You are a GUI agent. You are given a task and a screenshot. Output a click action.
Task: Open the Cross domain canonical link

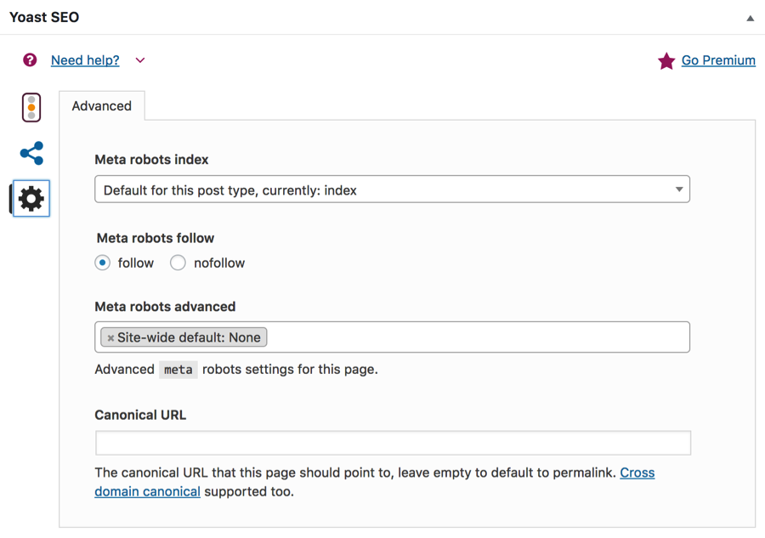click(x=375, y=482)
